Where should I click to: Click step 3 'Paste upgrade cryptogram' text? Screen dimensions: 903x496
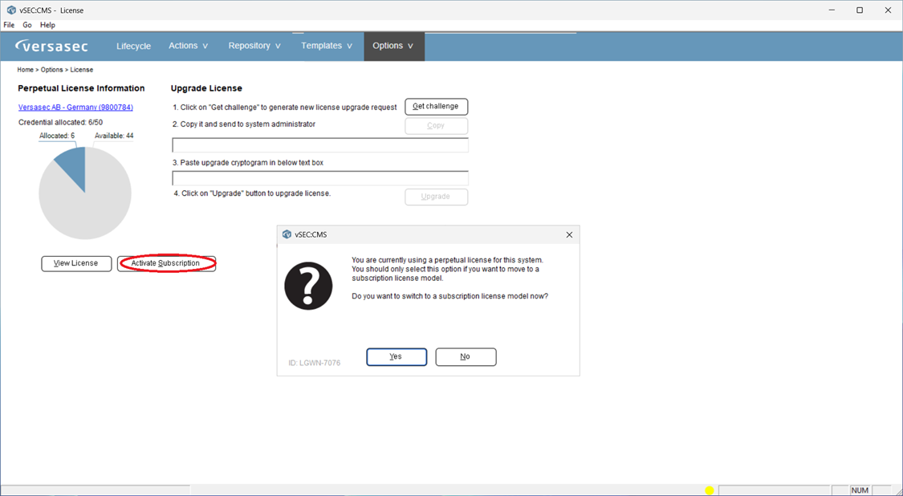coord(248,163)
